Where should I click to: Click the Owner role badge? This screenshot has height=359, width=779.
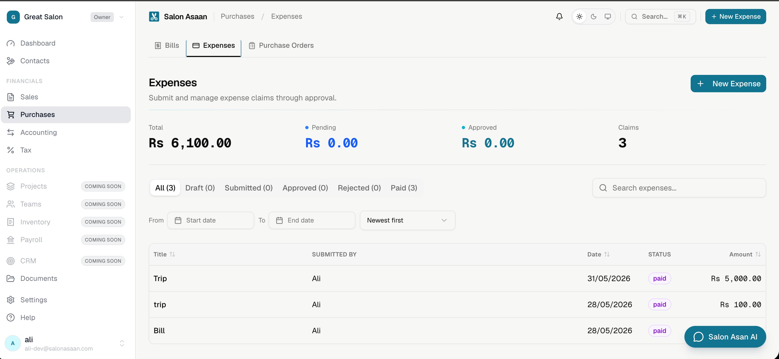click(x=102, y=17)
